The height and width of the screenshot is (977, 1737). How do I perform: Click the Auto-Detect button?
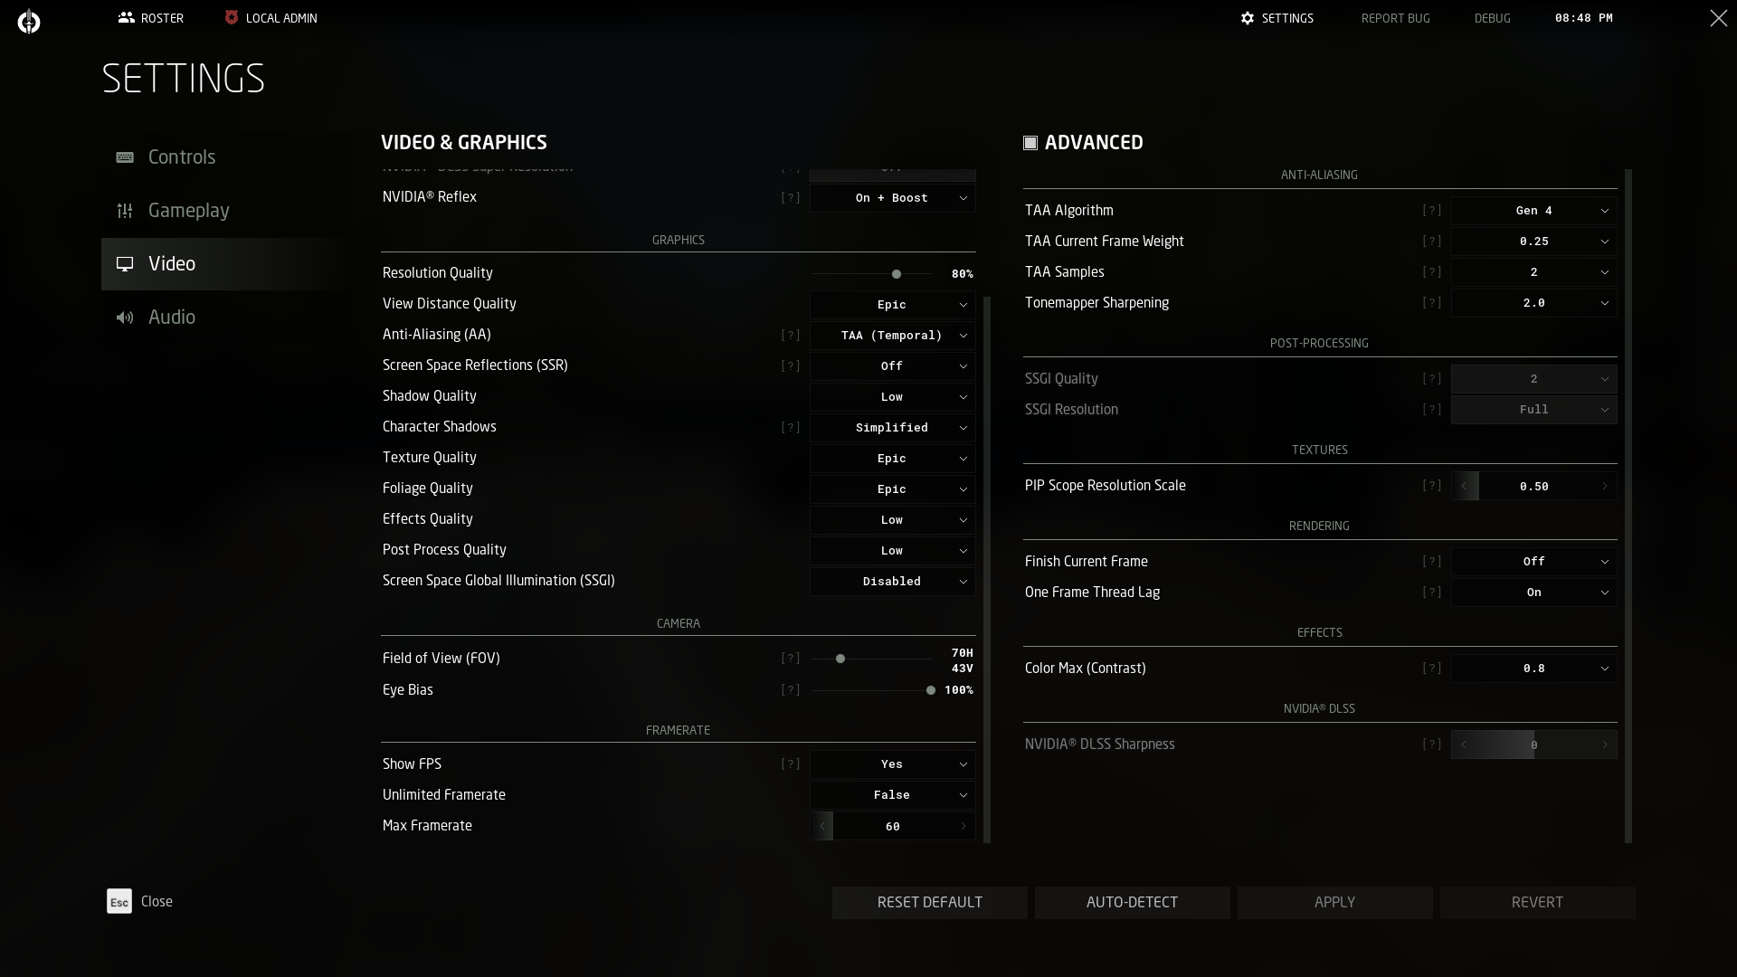tap(1132, 903)
